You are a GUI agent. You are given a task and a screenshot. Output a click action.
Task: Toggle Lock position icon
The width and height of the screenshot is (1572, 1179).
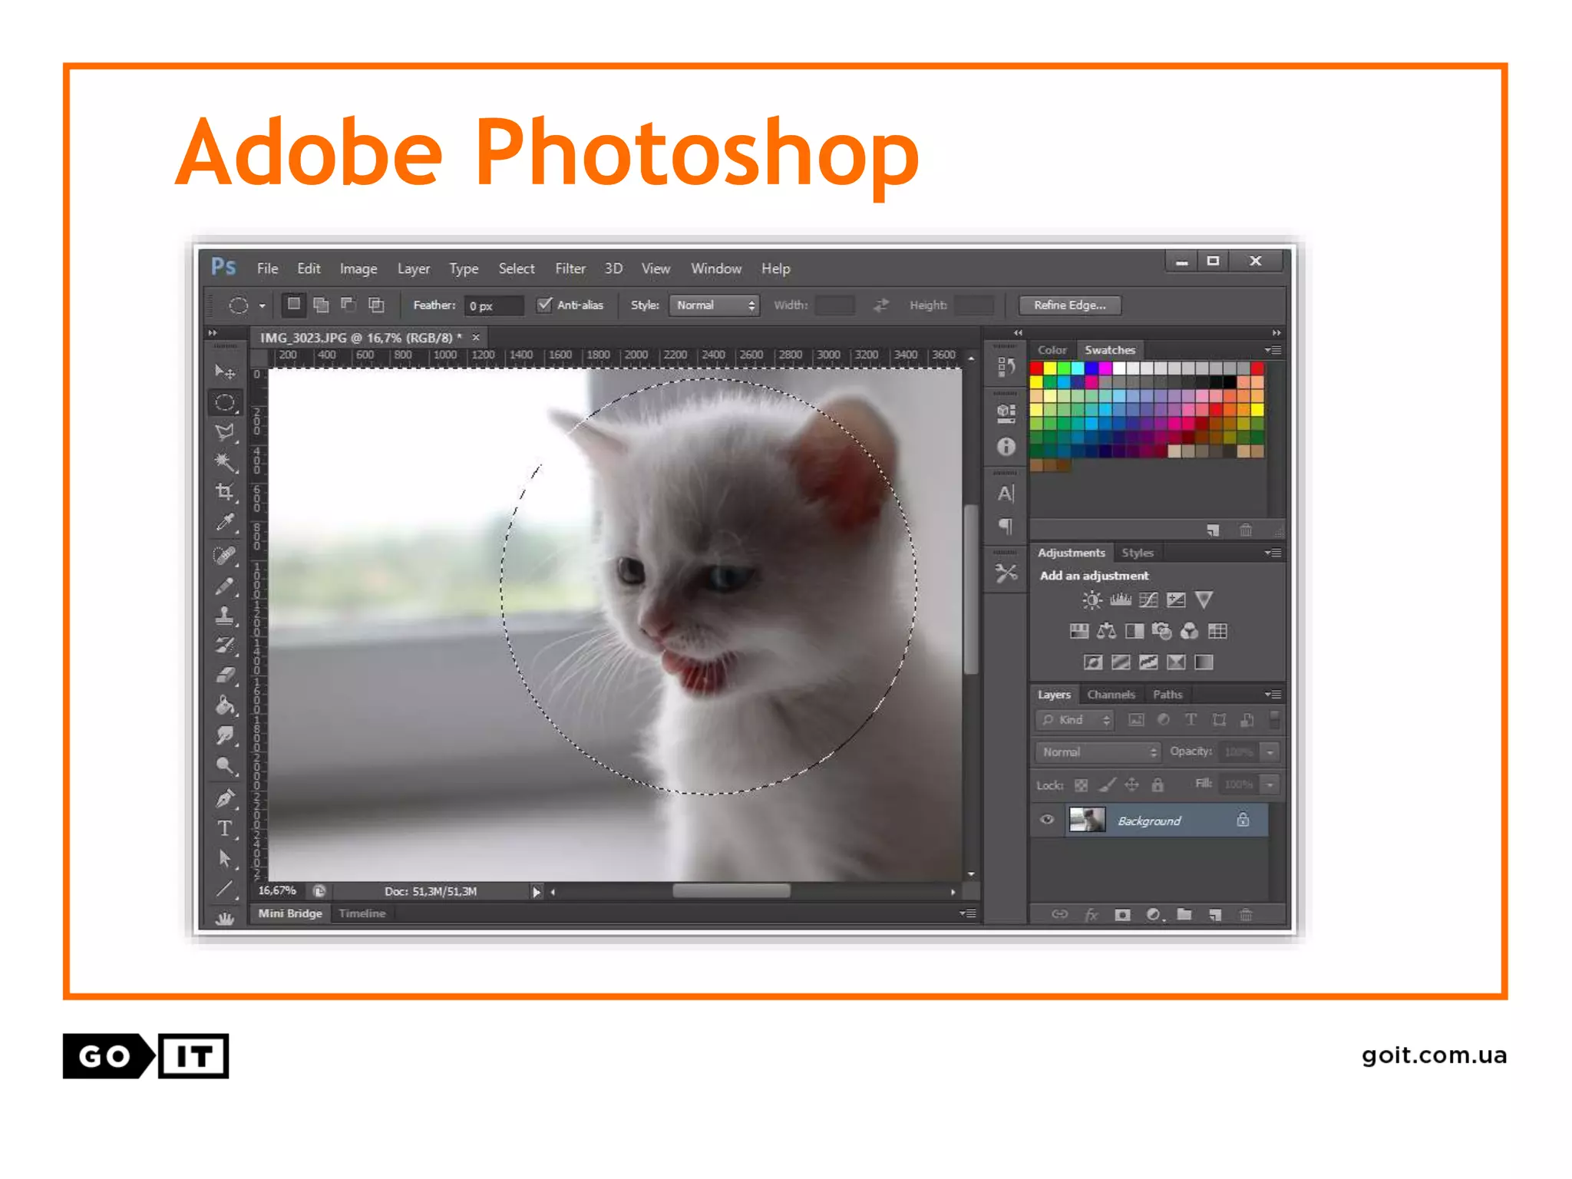tap(1132, 784)
